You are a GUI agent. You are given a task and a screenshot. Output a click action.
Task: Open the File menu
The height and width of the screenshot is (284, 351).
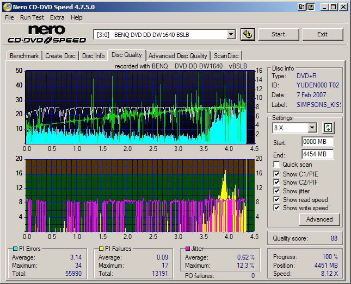9,17
